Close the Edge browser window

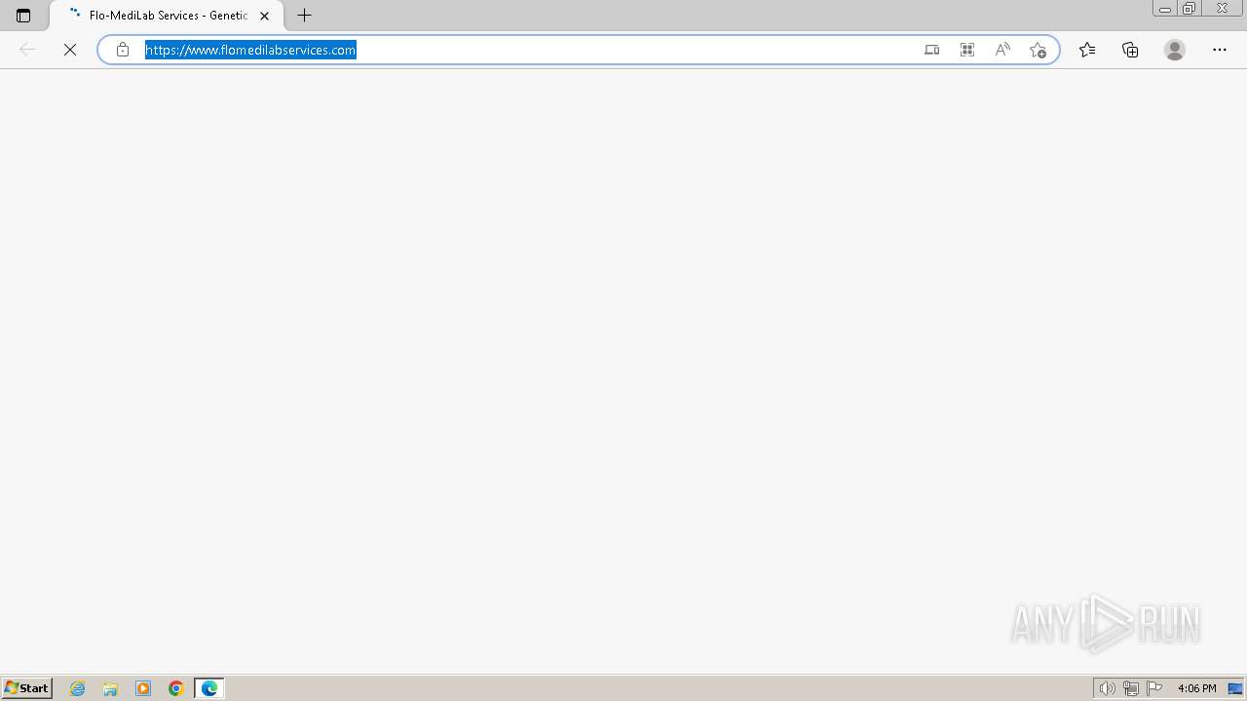pos(1222,9)
